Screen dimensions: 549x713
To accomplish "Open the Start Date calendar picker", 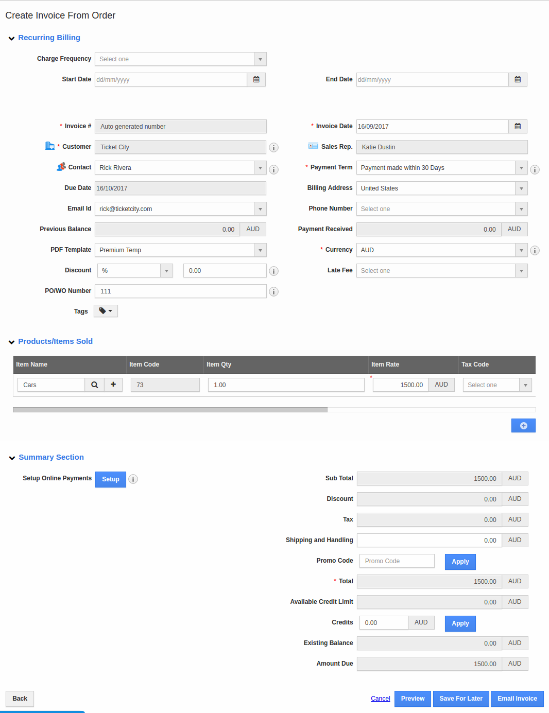I will [x=256, y=80].
